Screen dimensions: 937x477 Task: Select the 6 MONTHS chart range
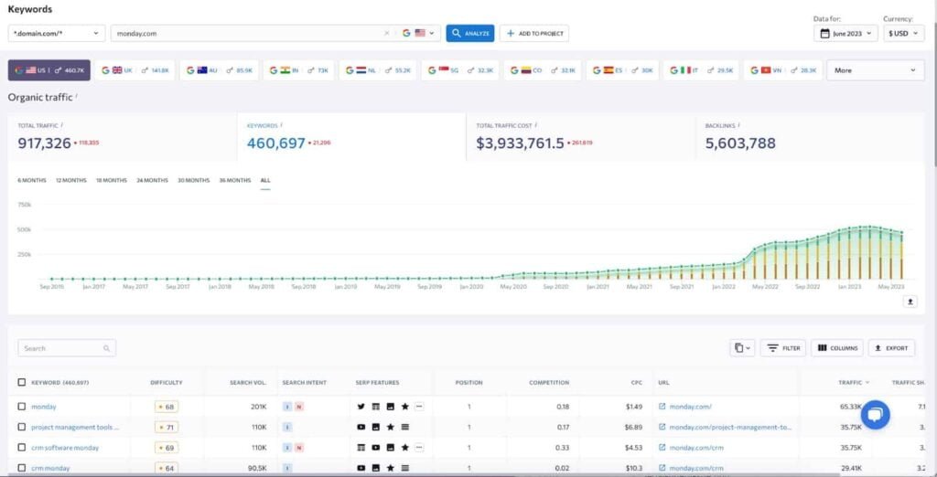coord(32,180)
